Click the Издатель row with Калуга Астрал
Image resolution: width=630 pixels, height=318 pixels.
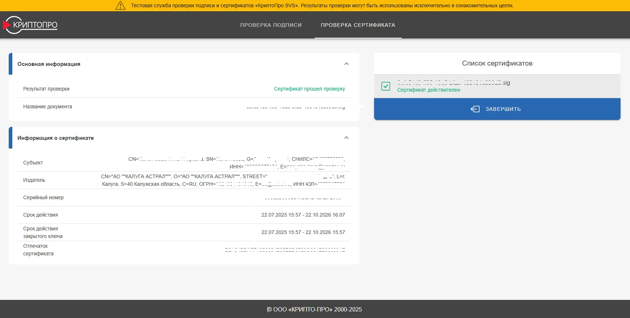223,180
